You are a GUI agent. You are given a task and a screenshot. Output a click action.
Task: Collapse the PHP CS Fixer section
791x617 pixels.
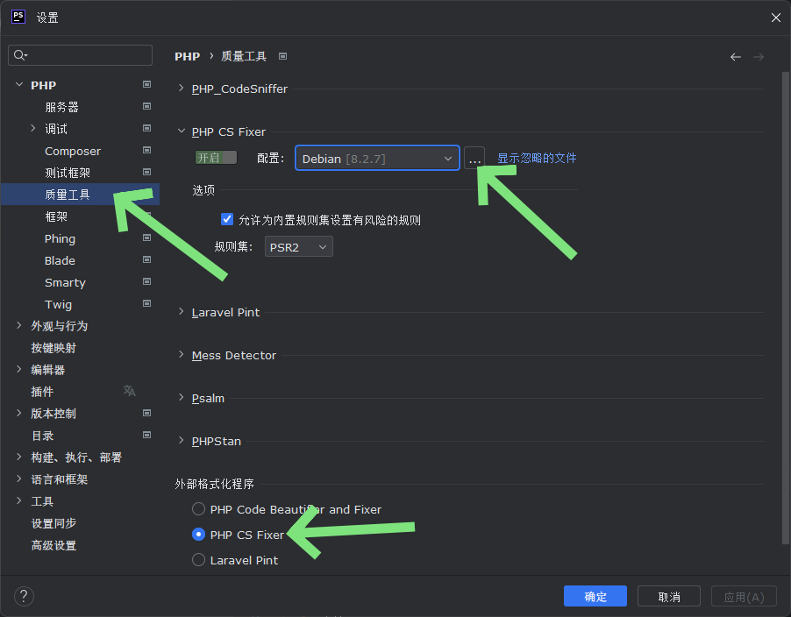pos(182,131)
